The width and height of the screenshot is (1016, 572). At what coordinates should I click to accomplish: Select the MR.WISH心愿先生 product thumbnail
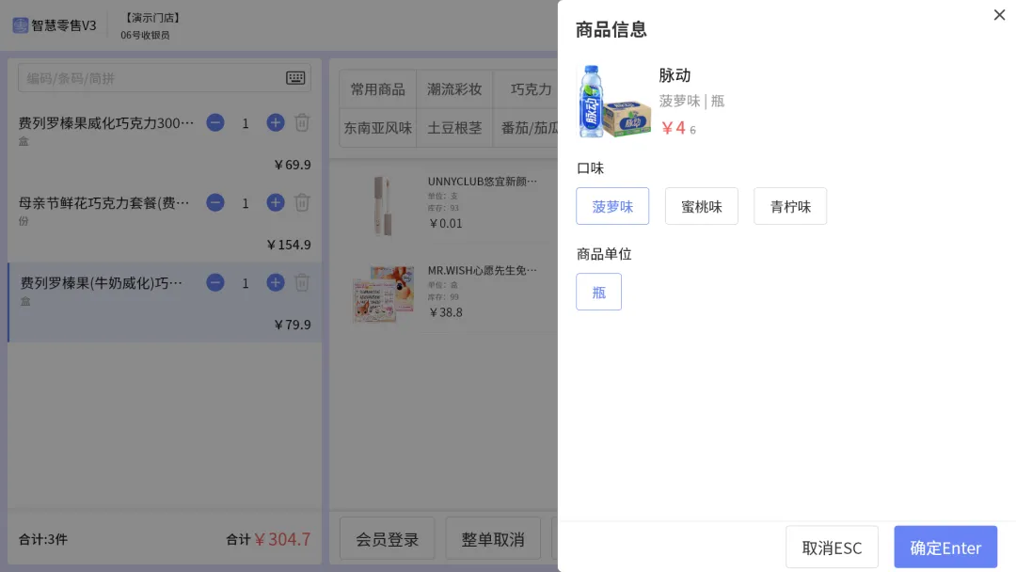382,294
